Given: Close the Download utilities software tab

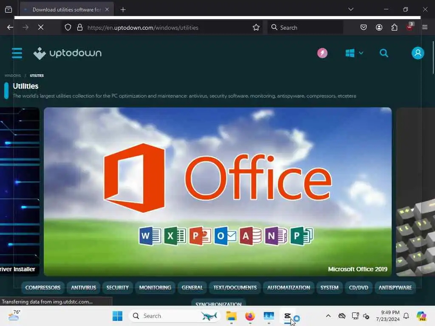Looking at the screenshot, I should coord(107,9).
